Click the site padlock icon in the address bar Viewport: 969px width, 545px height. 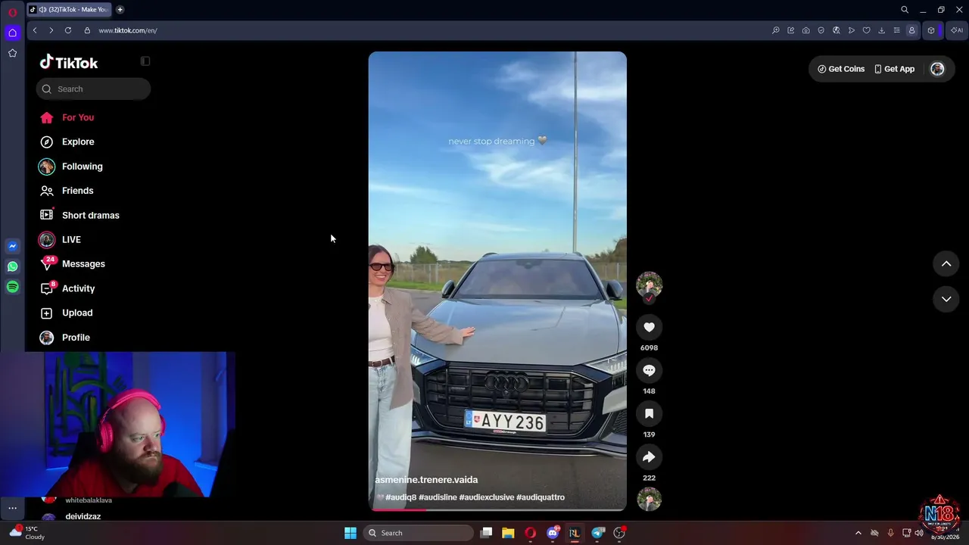[87, 30]
